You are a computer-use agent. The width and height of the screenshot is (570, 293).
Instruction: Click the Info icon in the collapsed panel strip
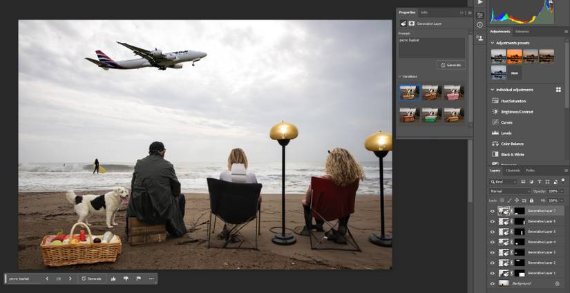click(480, 25)
